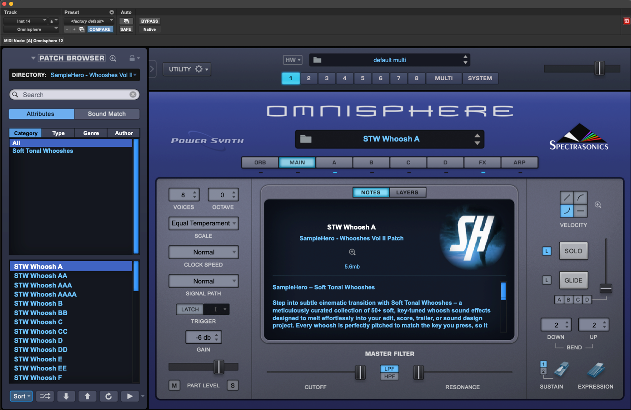
Task: Click the Spectrasonics logo
Action: tap(579, 137)
